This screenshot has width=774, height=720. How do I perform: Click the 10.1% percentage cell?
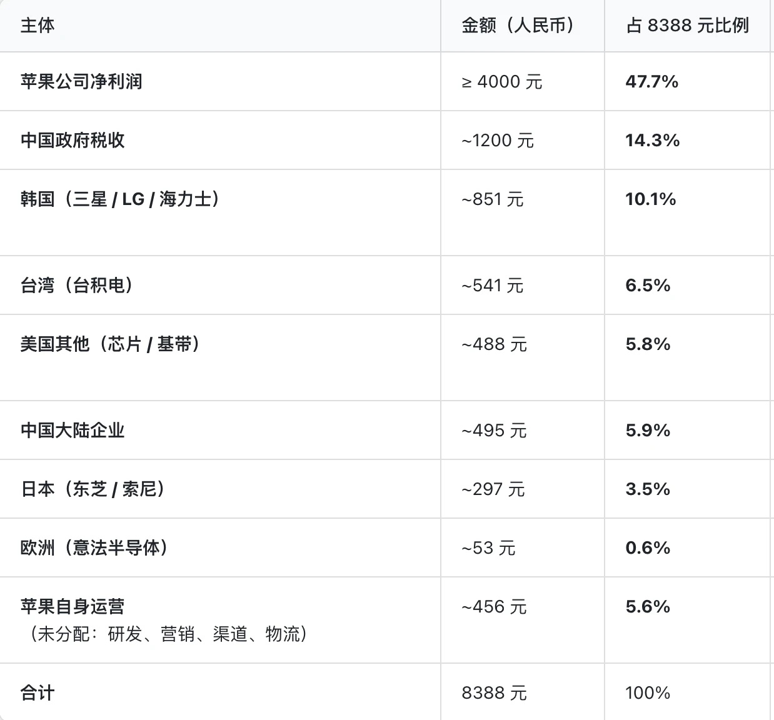click(x=651, y=199)
